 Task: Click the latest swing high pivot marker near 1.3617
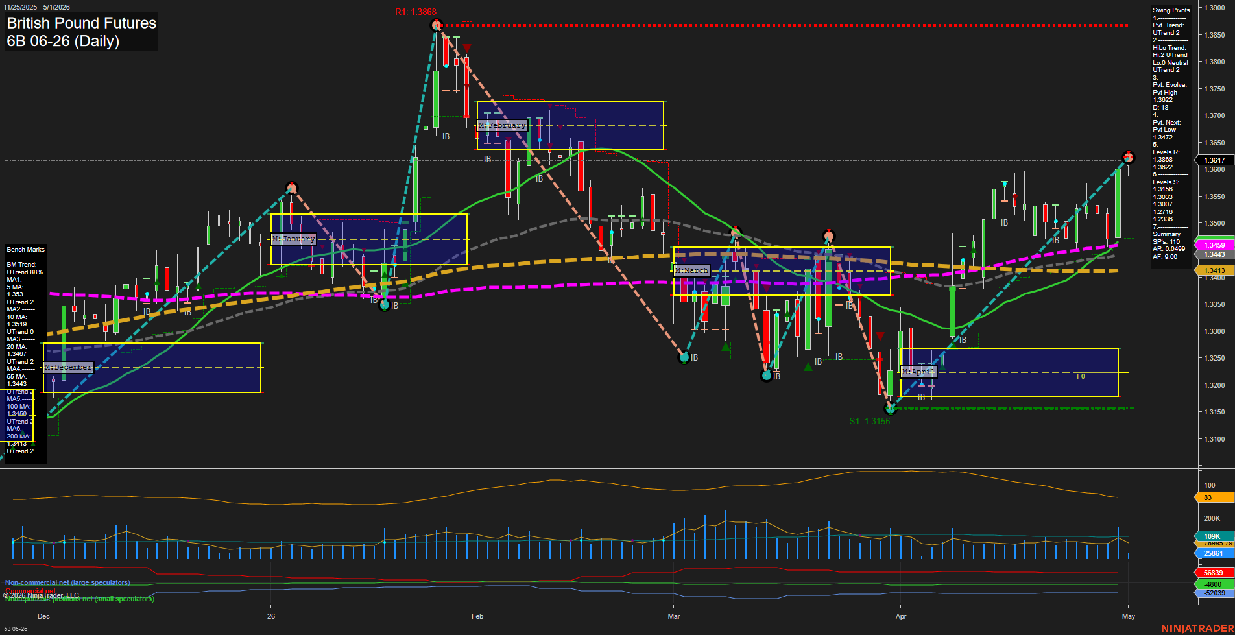[x=1129, y=158]
